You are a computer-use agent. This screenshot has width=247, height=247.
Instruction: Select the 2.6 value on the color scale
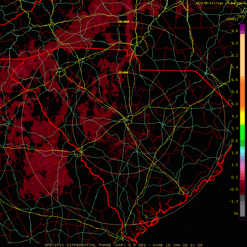coord(235,141)
